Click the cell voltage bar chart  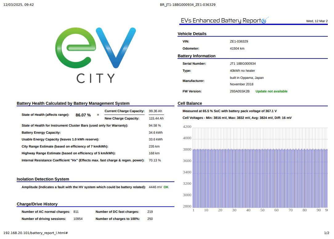[255, 168]
